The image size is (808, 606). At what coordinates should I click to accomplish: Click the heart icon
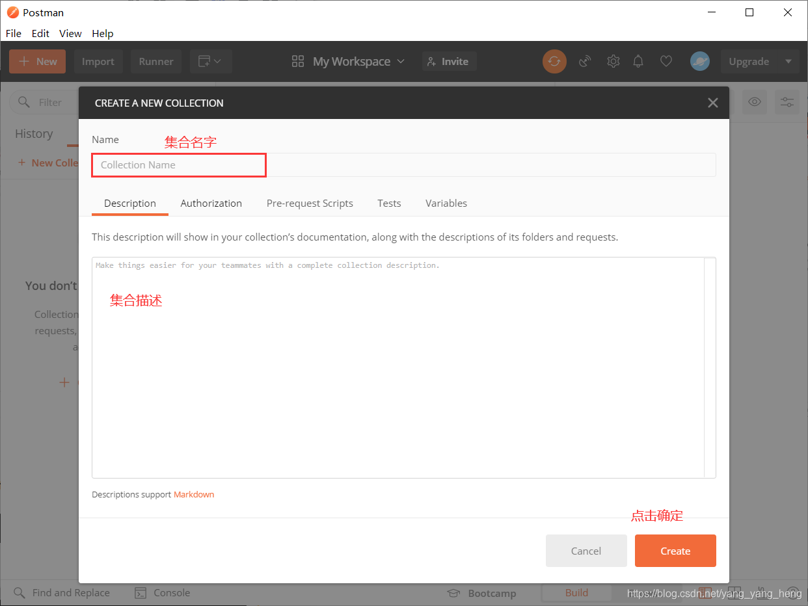click(666, 61)
